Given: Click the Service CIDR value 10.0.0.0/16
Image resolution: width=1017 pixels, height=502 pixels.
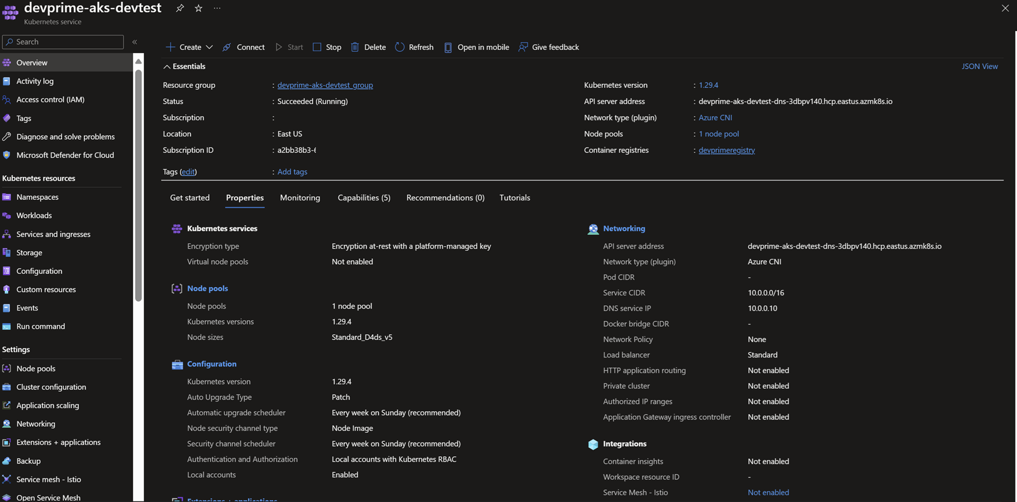Looking at the screenshot, I should (x=766, y=293).
